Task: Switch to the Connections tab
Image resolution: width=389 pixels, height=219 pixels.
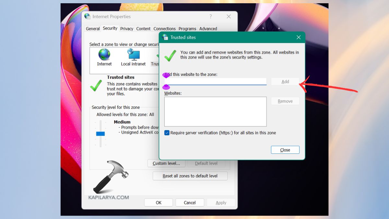Action: pos(164,29)
